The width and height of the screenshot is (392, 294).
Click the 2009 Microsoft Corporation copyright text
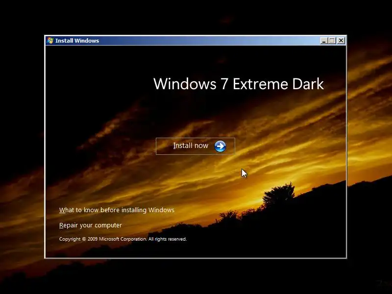123,239
